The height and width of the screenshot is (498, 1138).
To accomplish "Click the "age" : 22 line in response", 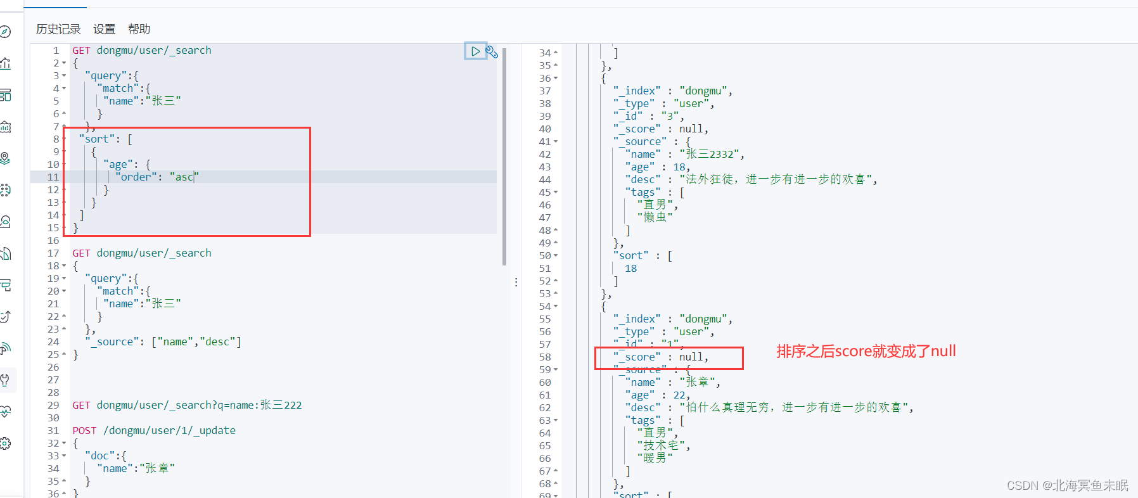I will (x=658, y=395).
